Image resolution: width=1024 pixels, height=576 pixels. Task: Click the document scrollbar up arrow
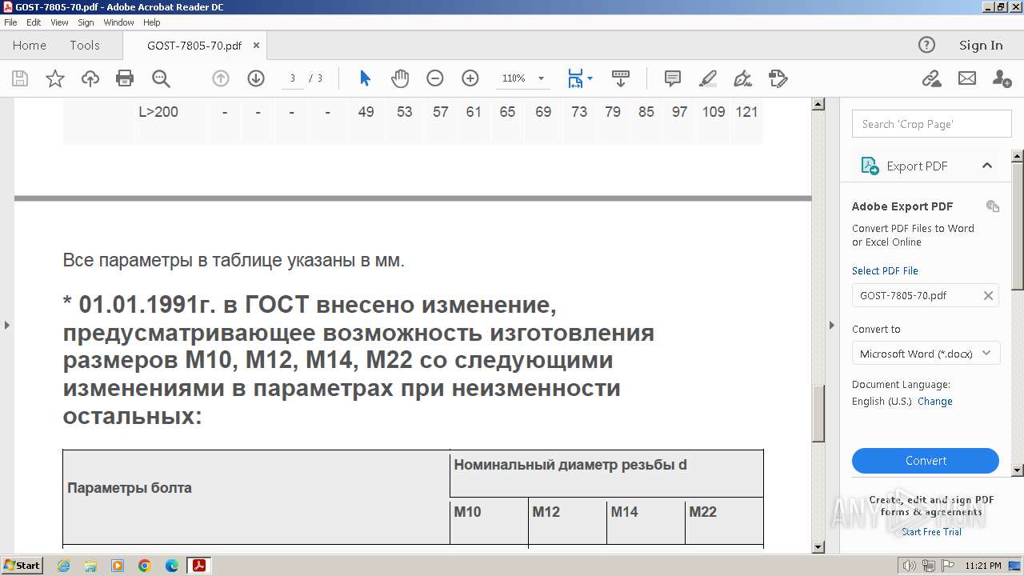818,104
